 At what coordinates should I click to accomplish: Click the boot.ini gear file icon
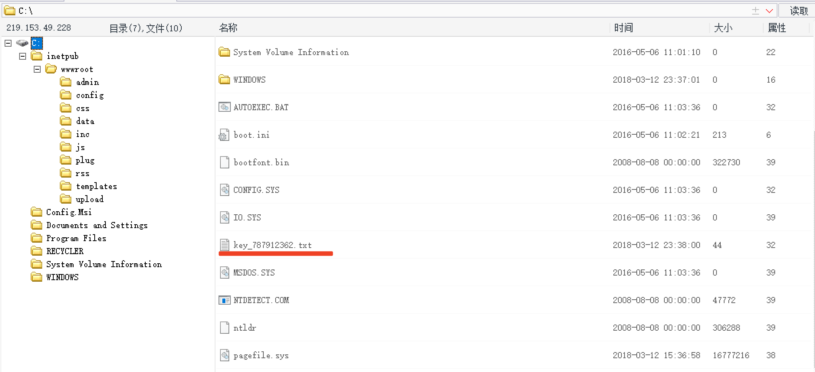click(224, 135)
